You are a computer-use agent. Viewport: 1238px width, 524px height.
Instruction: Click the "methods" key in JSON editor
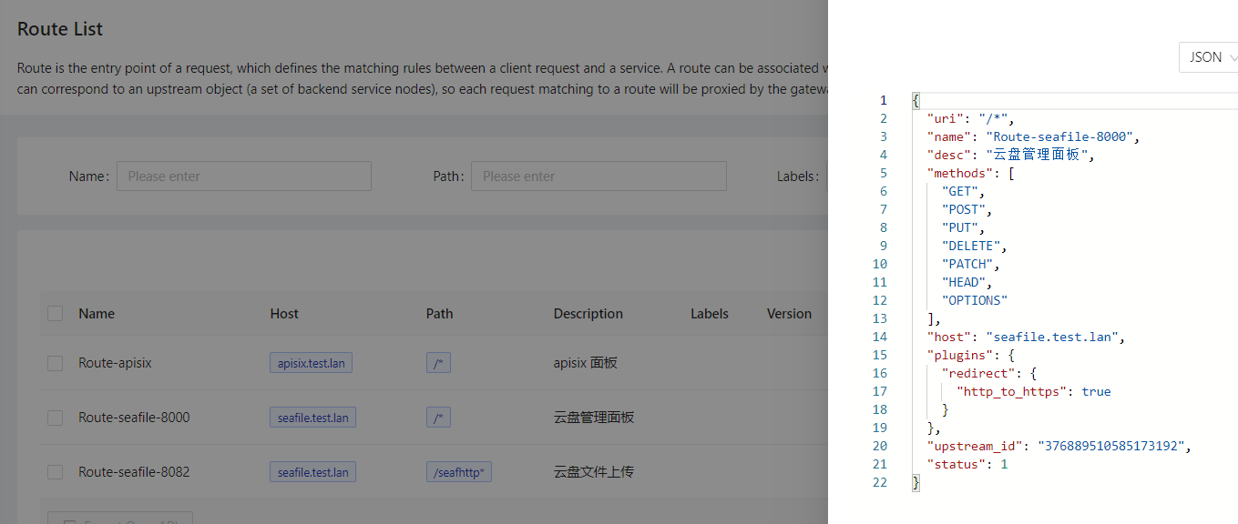[x=960, y=173]
